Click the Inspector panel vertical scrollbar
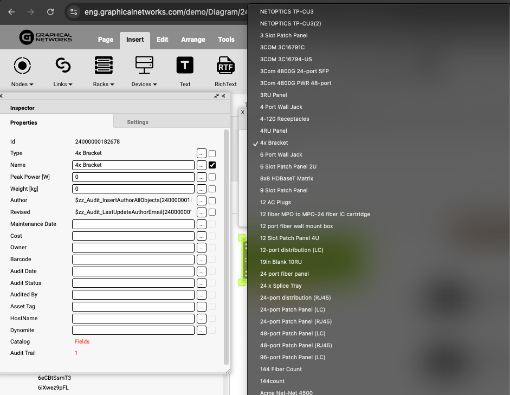 click(x=227, y=244)
